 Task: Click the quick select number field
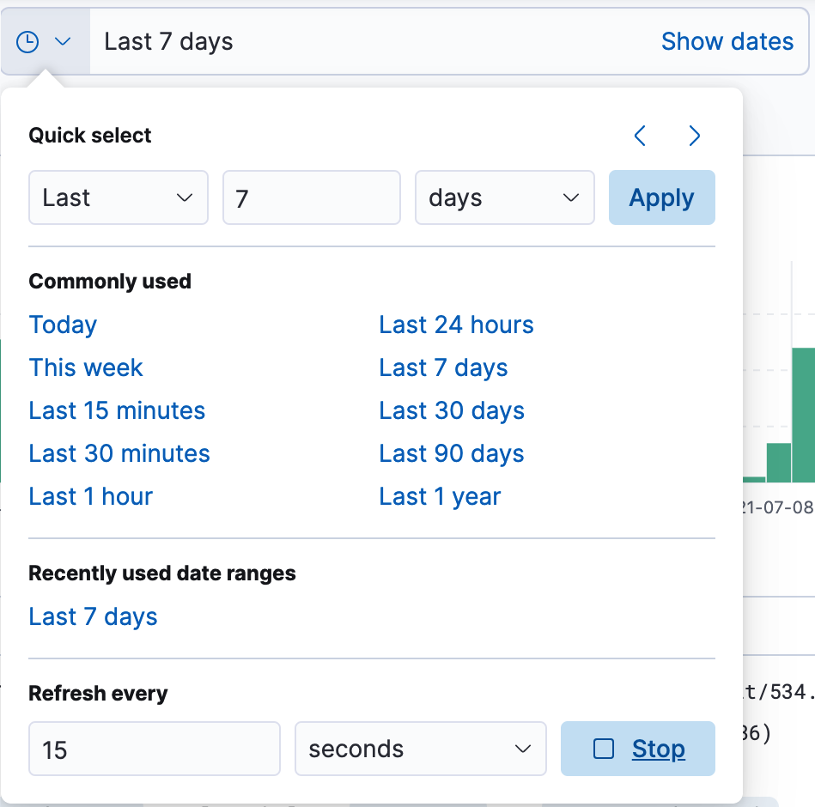point(311,198)
